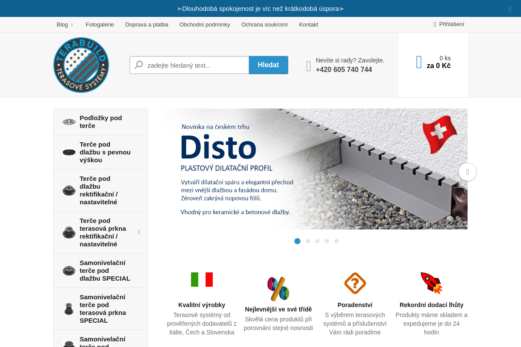Click Podložky pod terče category icon

[69, 122]
